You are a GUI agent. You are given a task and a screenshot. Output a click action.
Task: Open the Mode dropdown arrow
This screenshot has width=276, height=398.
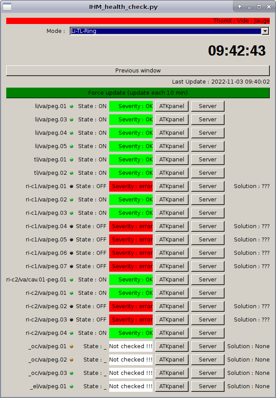[265, 31]
